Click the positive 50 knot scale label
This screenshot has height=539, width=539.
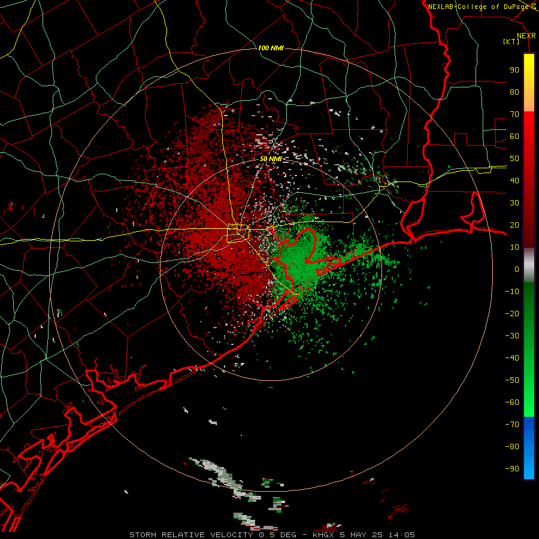click(514, 159)
